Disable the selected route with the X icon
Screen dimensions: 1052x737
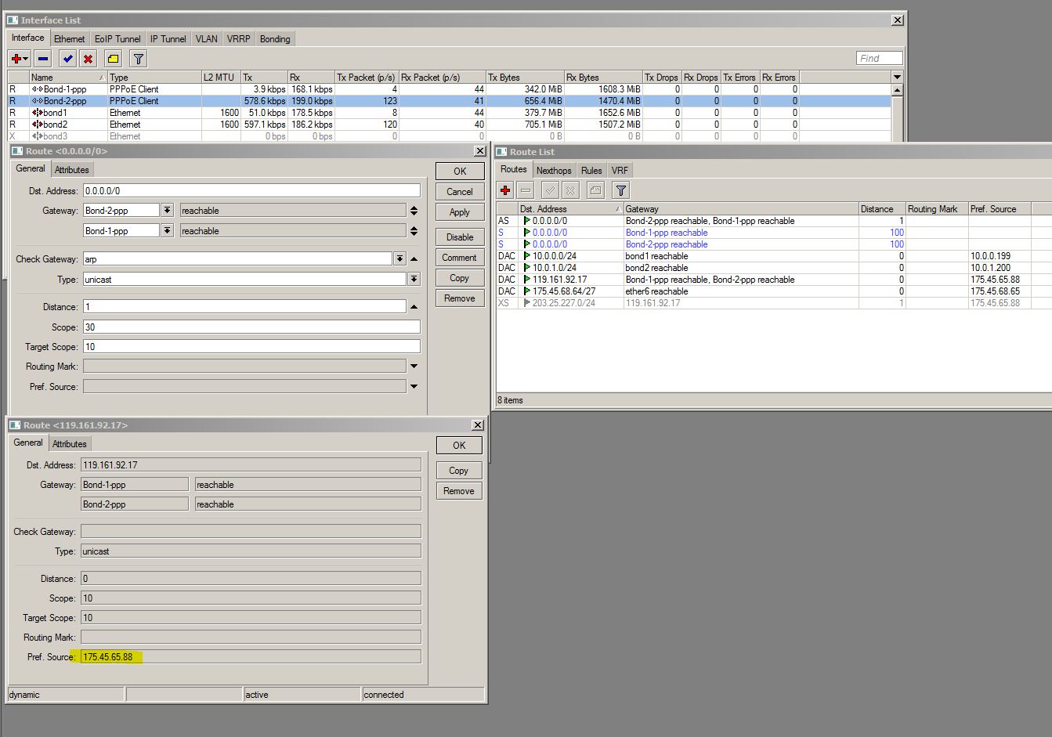(569, 190)
